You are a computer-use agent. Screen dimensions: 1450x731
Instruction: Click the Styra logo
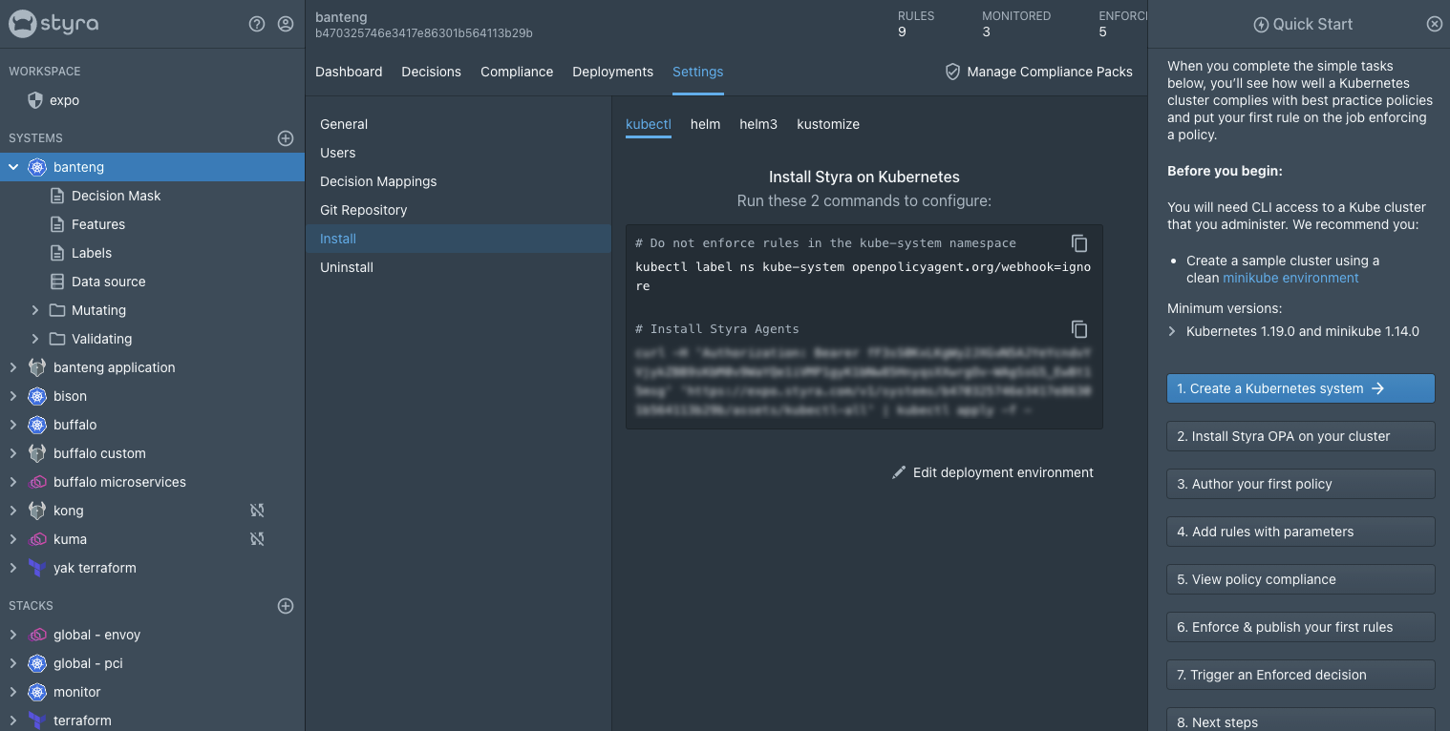(x=53, y=24)
